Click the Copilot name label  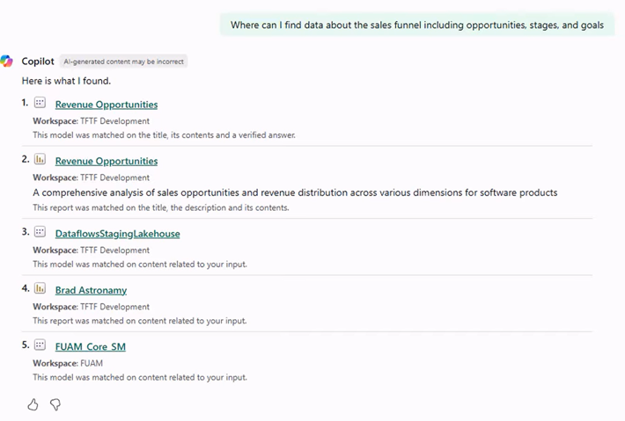point(38,62)
